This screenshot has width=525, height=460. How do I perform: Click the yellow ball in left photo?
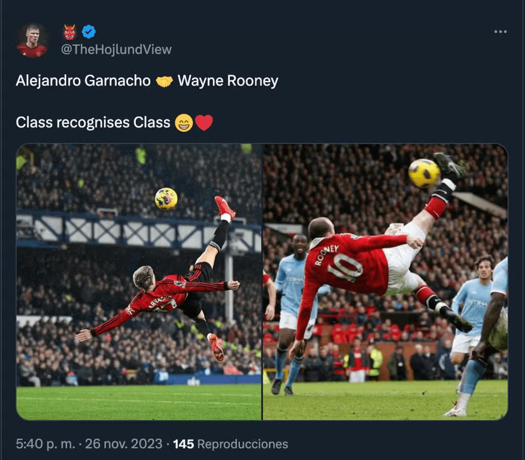(167, 199)
